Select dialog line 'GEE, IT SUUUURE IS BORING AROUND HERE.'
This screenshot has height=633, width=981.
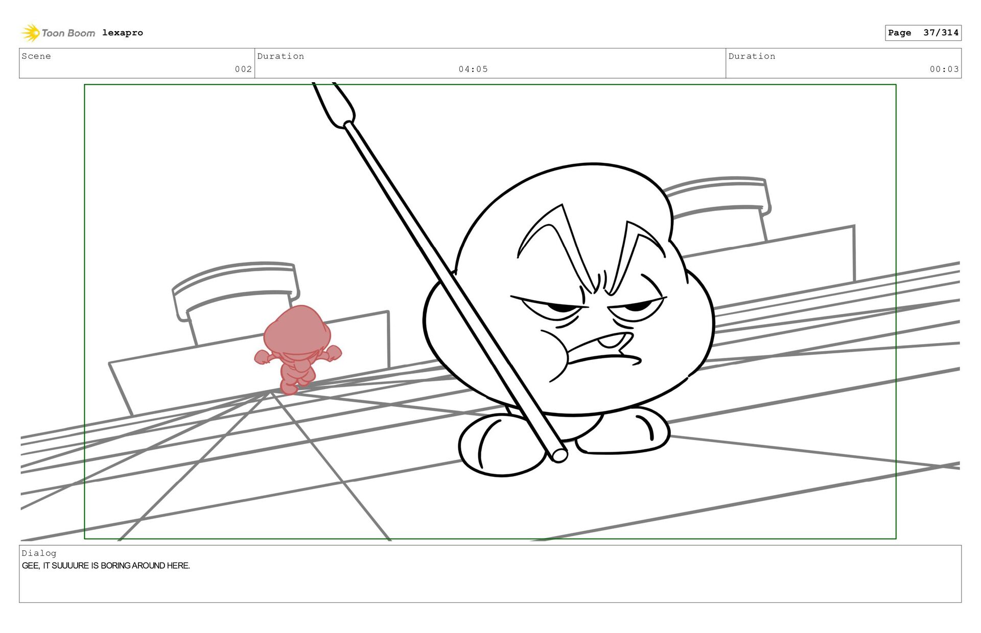pyautogui.click(x=106, y=566)
